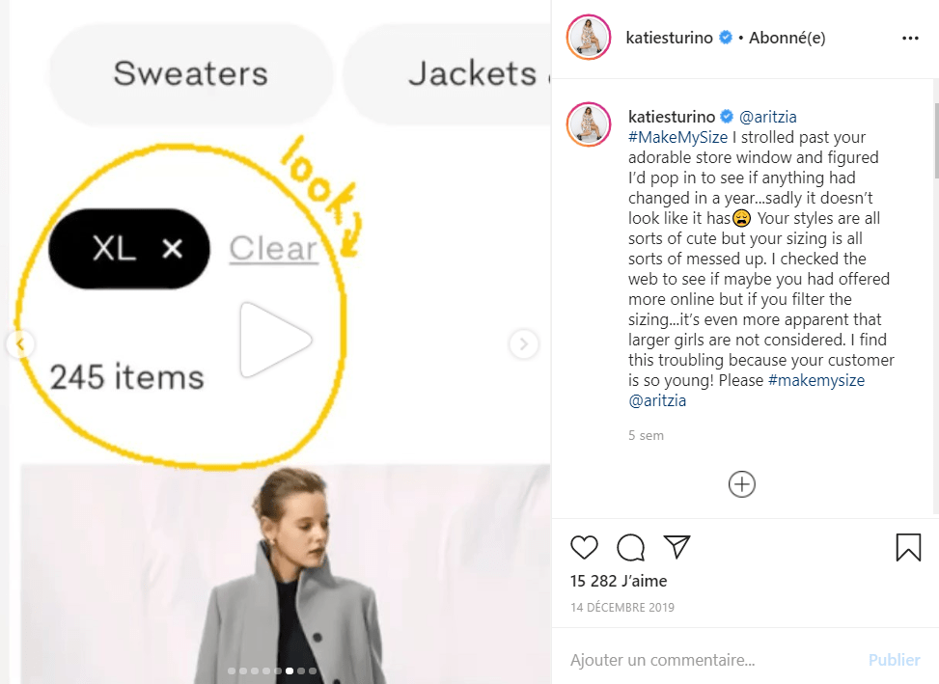Save post with bookmark icon
The height and width of the screenshot is (684, 939).
[908, 547]
